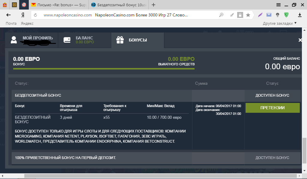Open the purple feather extension icon
The width and height of the screenshot is (307, 179).
click(x=260, y=15)
